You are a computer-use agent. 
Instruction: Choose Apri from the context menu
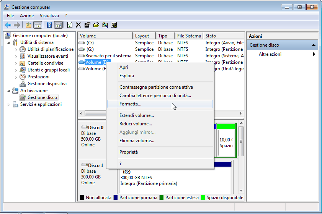point(160,67)
